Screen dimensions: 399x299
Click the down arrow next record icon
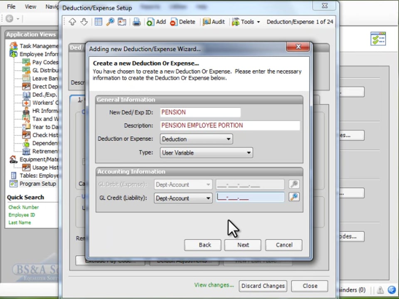[x=84, y=22]
